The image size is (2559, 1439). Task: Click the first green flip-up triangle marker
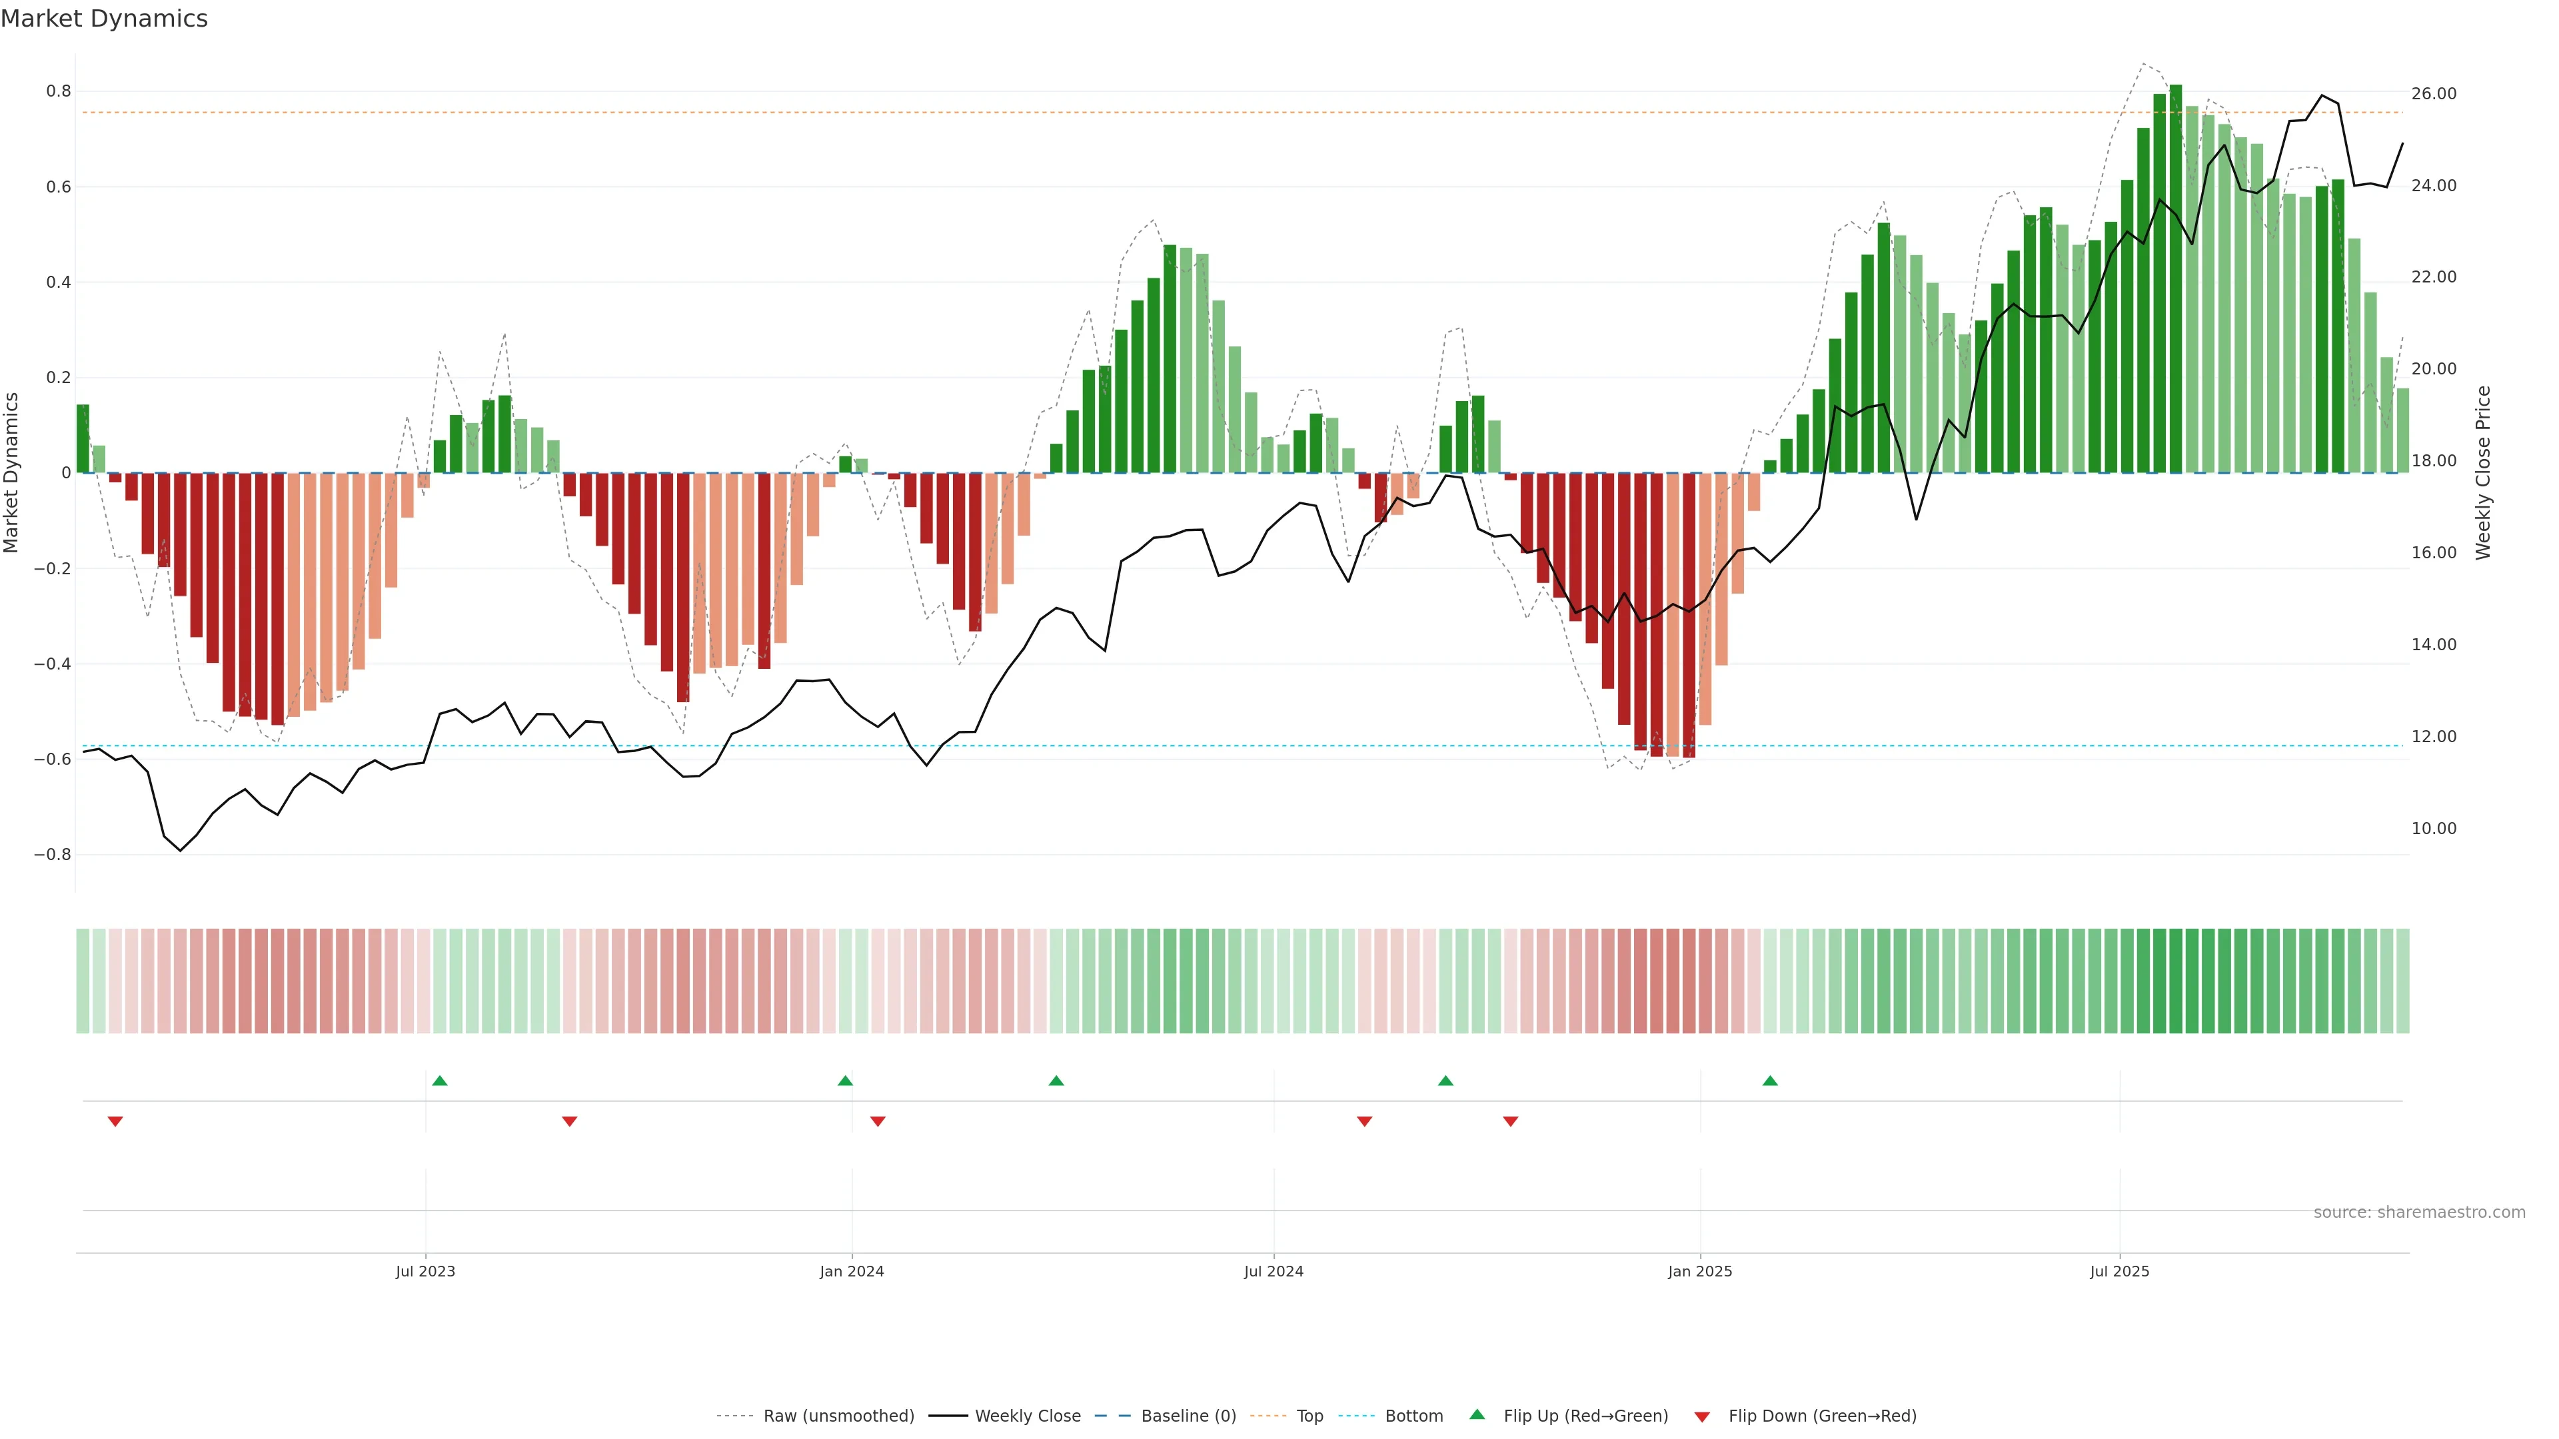[x=440, y=1081]
